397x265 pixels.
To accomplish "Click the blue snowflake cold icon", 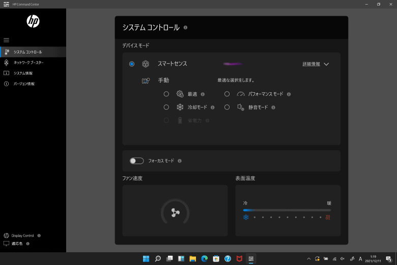I will click(246, 217).
